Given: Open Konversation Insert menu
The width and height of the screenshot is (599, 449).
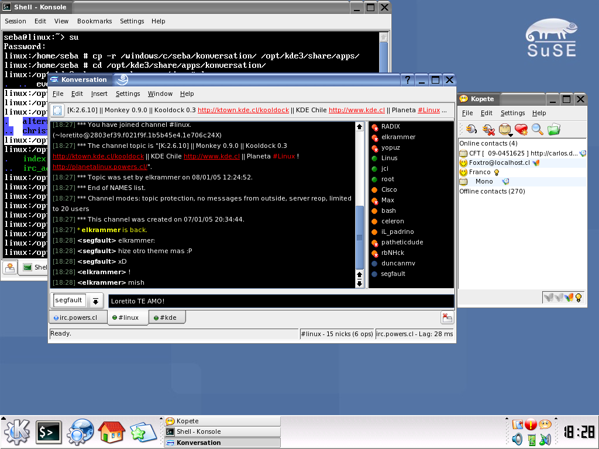Looking at the screenshot, I should (99, 94).
